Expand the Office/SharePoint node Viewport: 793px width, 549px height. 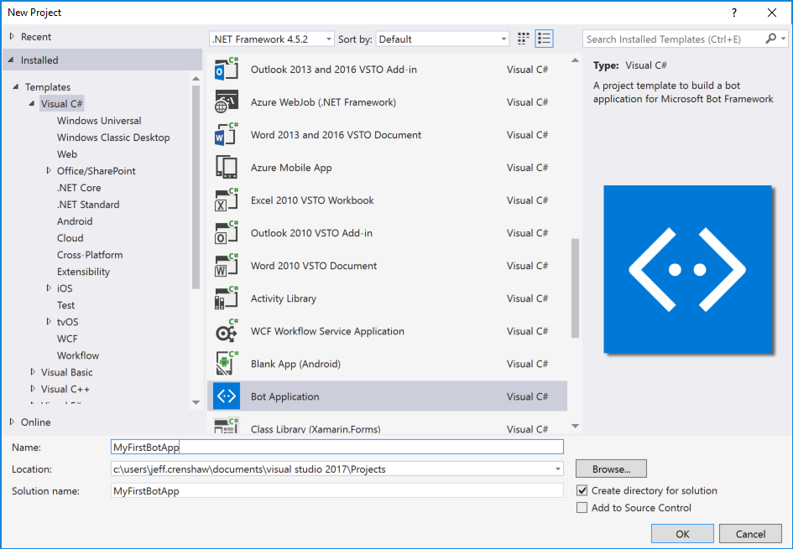[49, 171]
